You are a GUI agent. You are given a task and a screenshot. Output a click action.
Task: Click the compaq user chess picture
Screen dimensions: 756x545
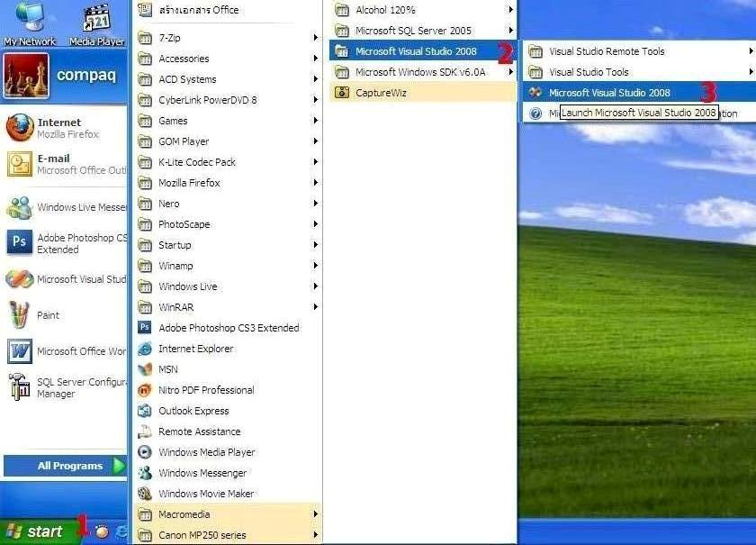tap(26, 76)
